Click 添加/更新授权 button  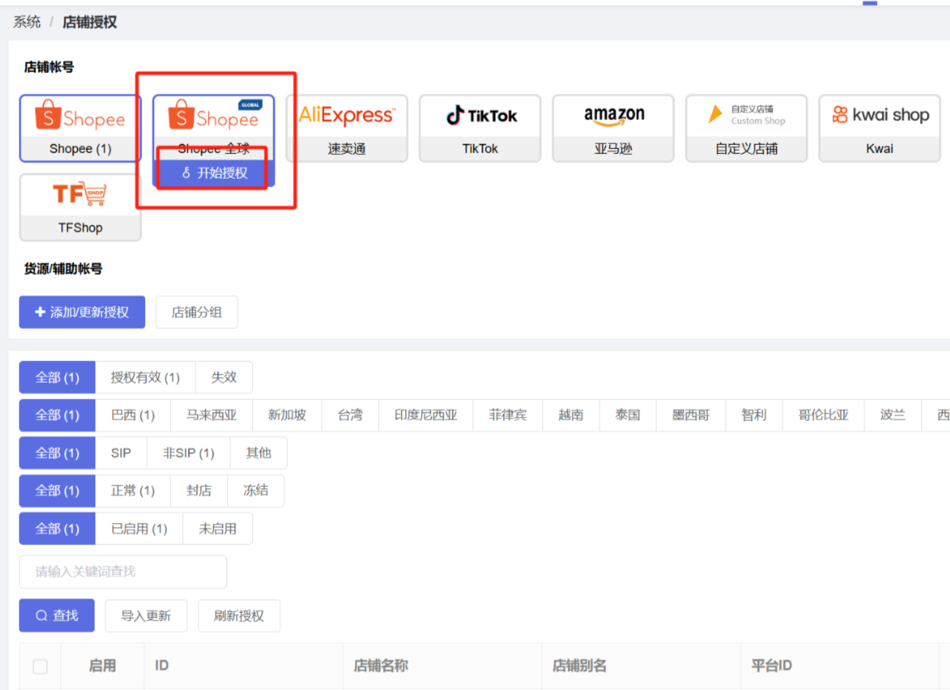(x=82, y=312)
